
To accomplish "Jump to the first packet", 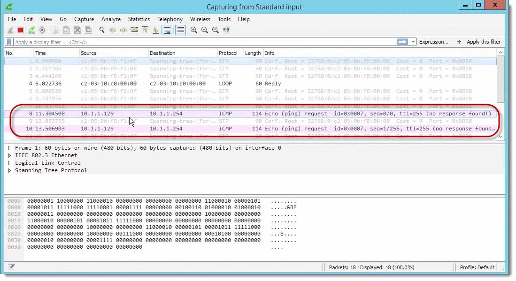I will pos(145,30).
